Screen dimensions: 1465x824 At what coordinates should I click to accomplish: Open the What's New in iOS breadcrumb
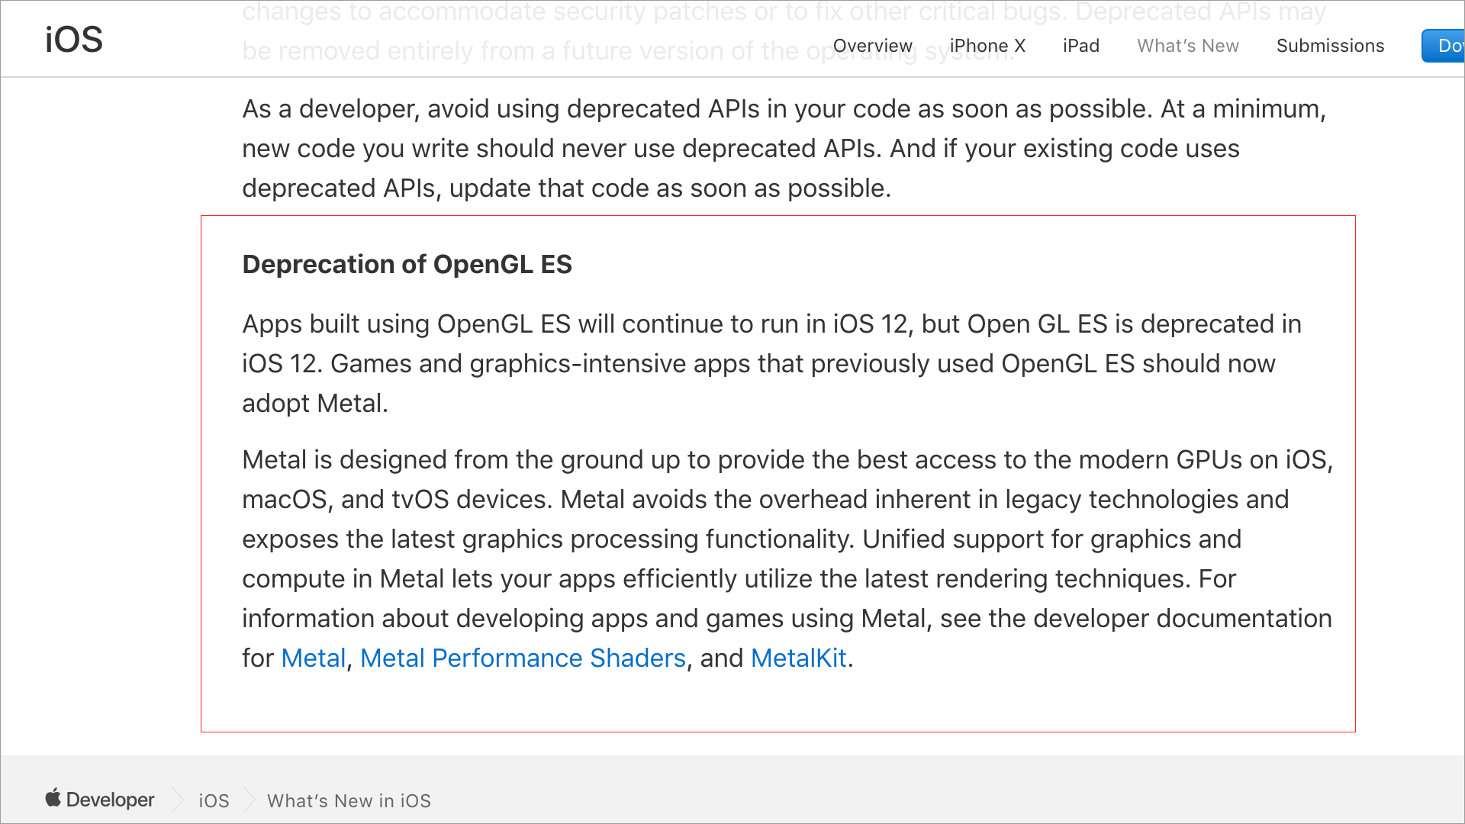click(349, 800)
